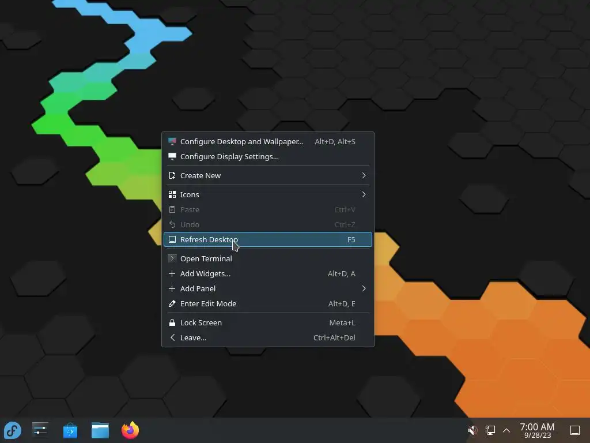Click the Create New document icon
This screenshot has height=443, width=590.
(x=172, y=175)
